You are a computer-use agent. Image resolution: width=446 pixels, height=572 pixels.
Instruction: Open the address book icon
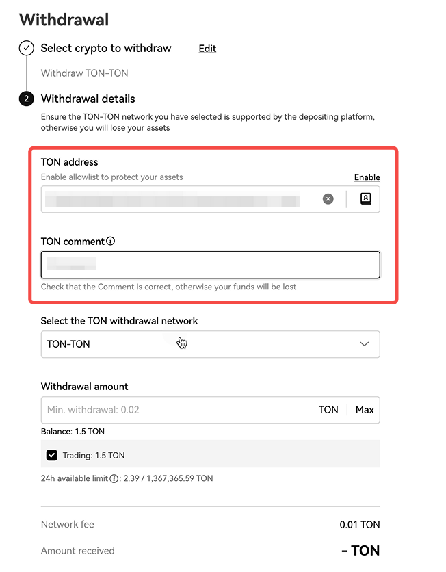(x=365, y=199)
